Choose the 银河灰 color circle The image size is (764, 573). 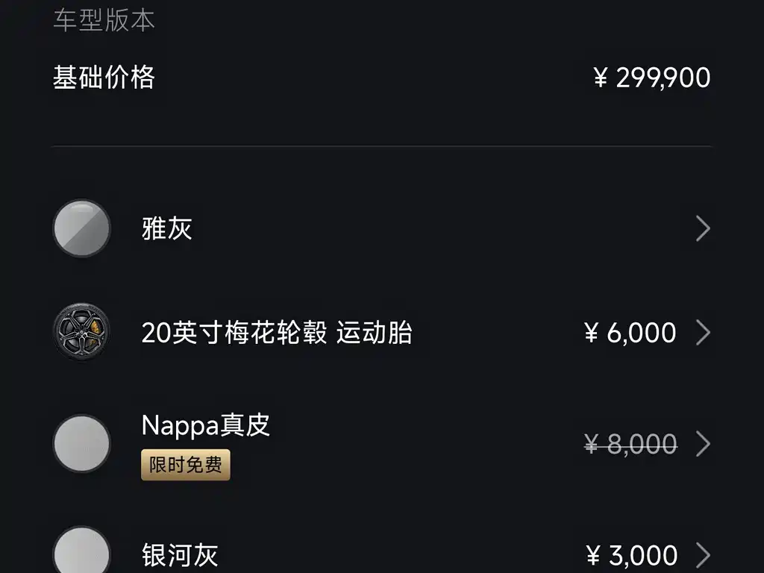(81, 554)
